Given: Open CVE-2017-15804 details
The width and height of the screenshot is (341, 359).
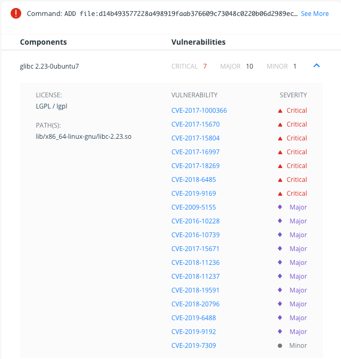Looking at the screenshot, I should pos(195,138).
